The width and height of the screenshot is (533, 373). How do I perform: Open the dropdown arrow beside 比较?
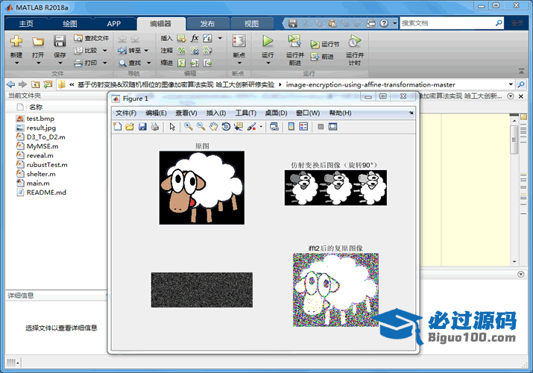click(x=104, y=51)
